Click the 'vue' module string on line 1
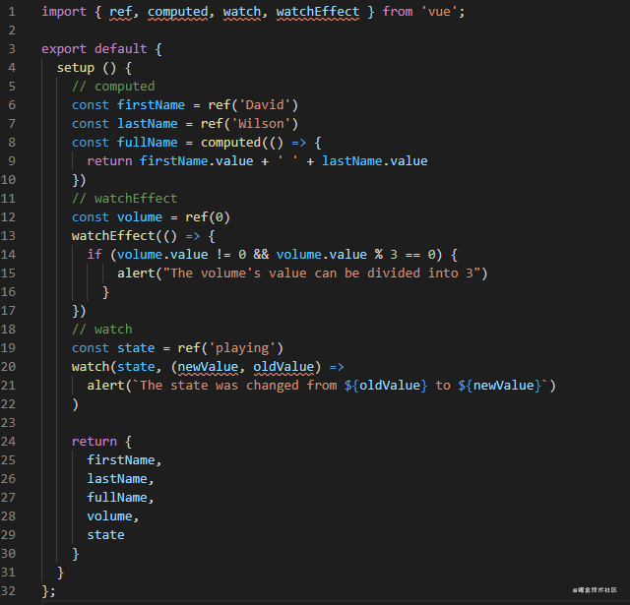The height and width of the screenshot is (605, 630). [x=439, y=12]
